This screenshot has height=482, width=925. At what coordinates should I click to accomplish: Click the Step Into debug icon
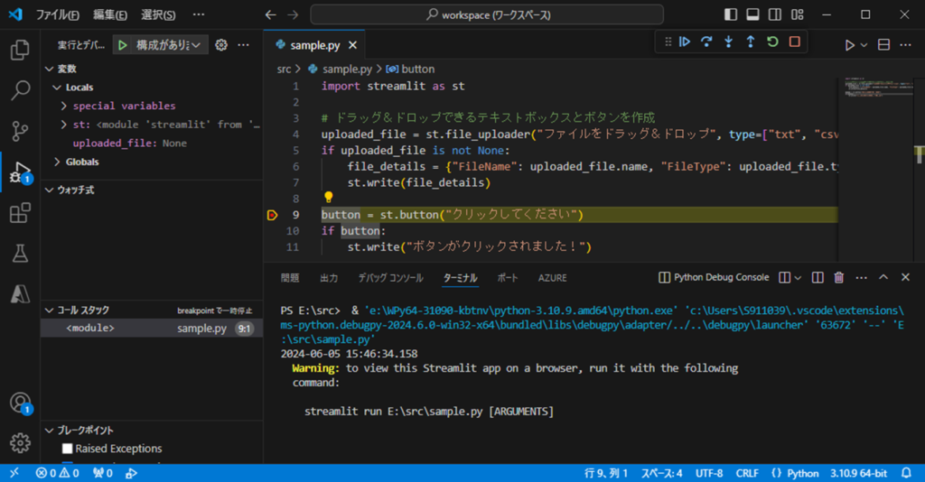(x=728, y=42)
